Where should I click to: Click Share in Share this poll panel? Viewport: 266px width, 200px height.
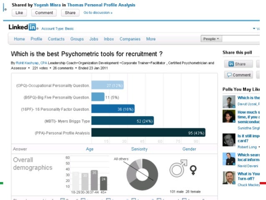click(238, 64)
